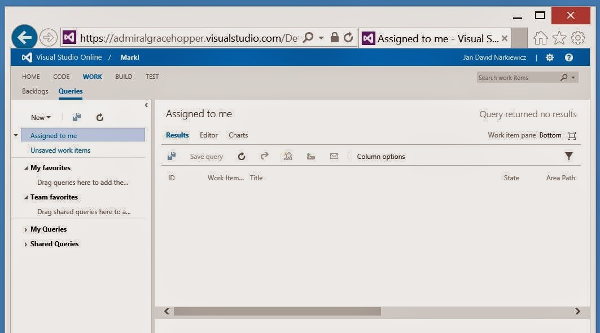Open the Markl project link

130,57
